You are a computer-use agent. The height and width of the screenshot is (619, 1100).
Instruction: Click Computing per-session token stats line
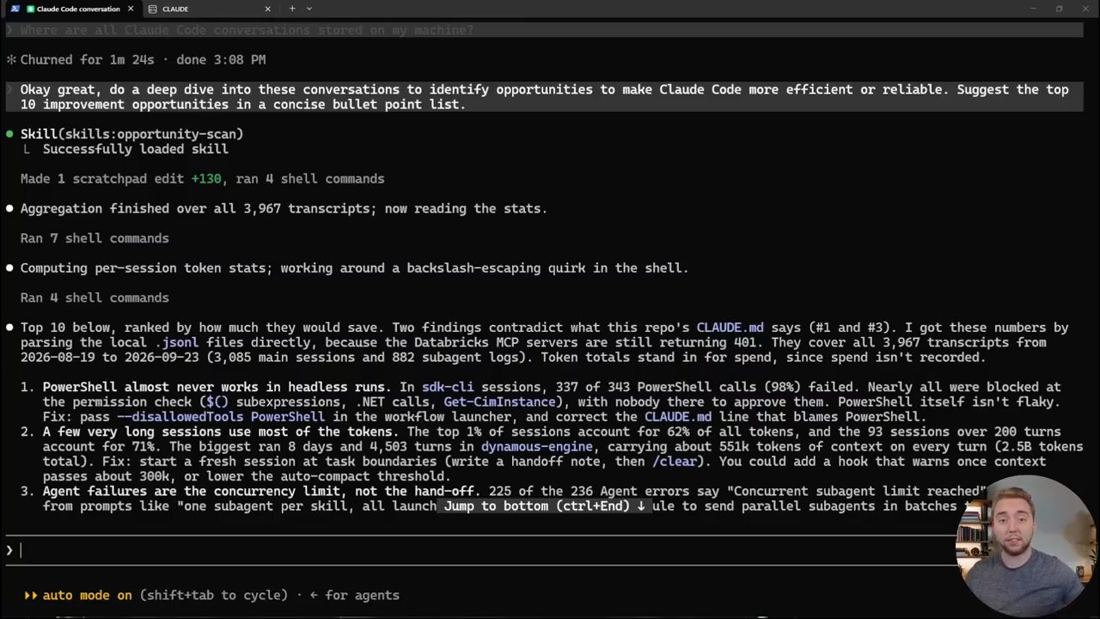pos(354,268)
